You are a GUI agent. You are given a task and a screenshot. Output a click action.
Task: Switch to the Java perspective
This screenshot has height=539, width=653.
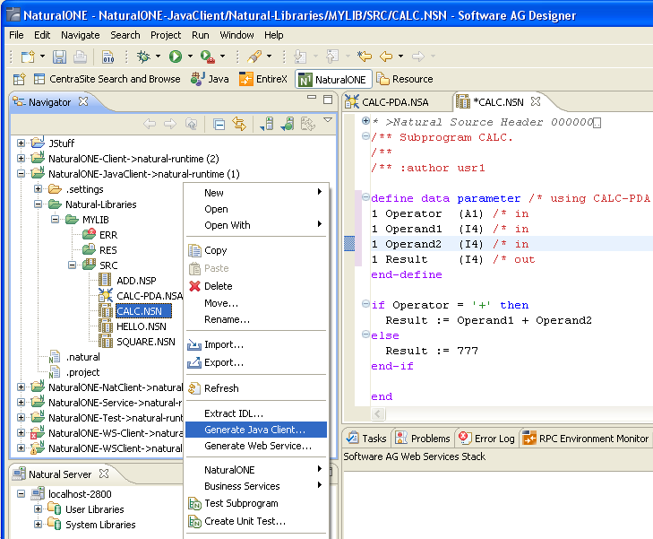tap(210, 79)
